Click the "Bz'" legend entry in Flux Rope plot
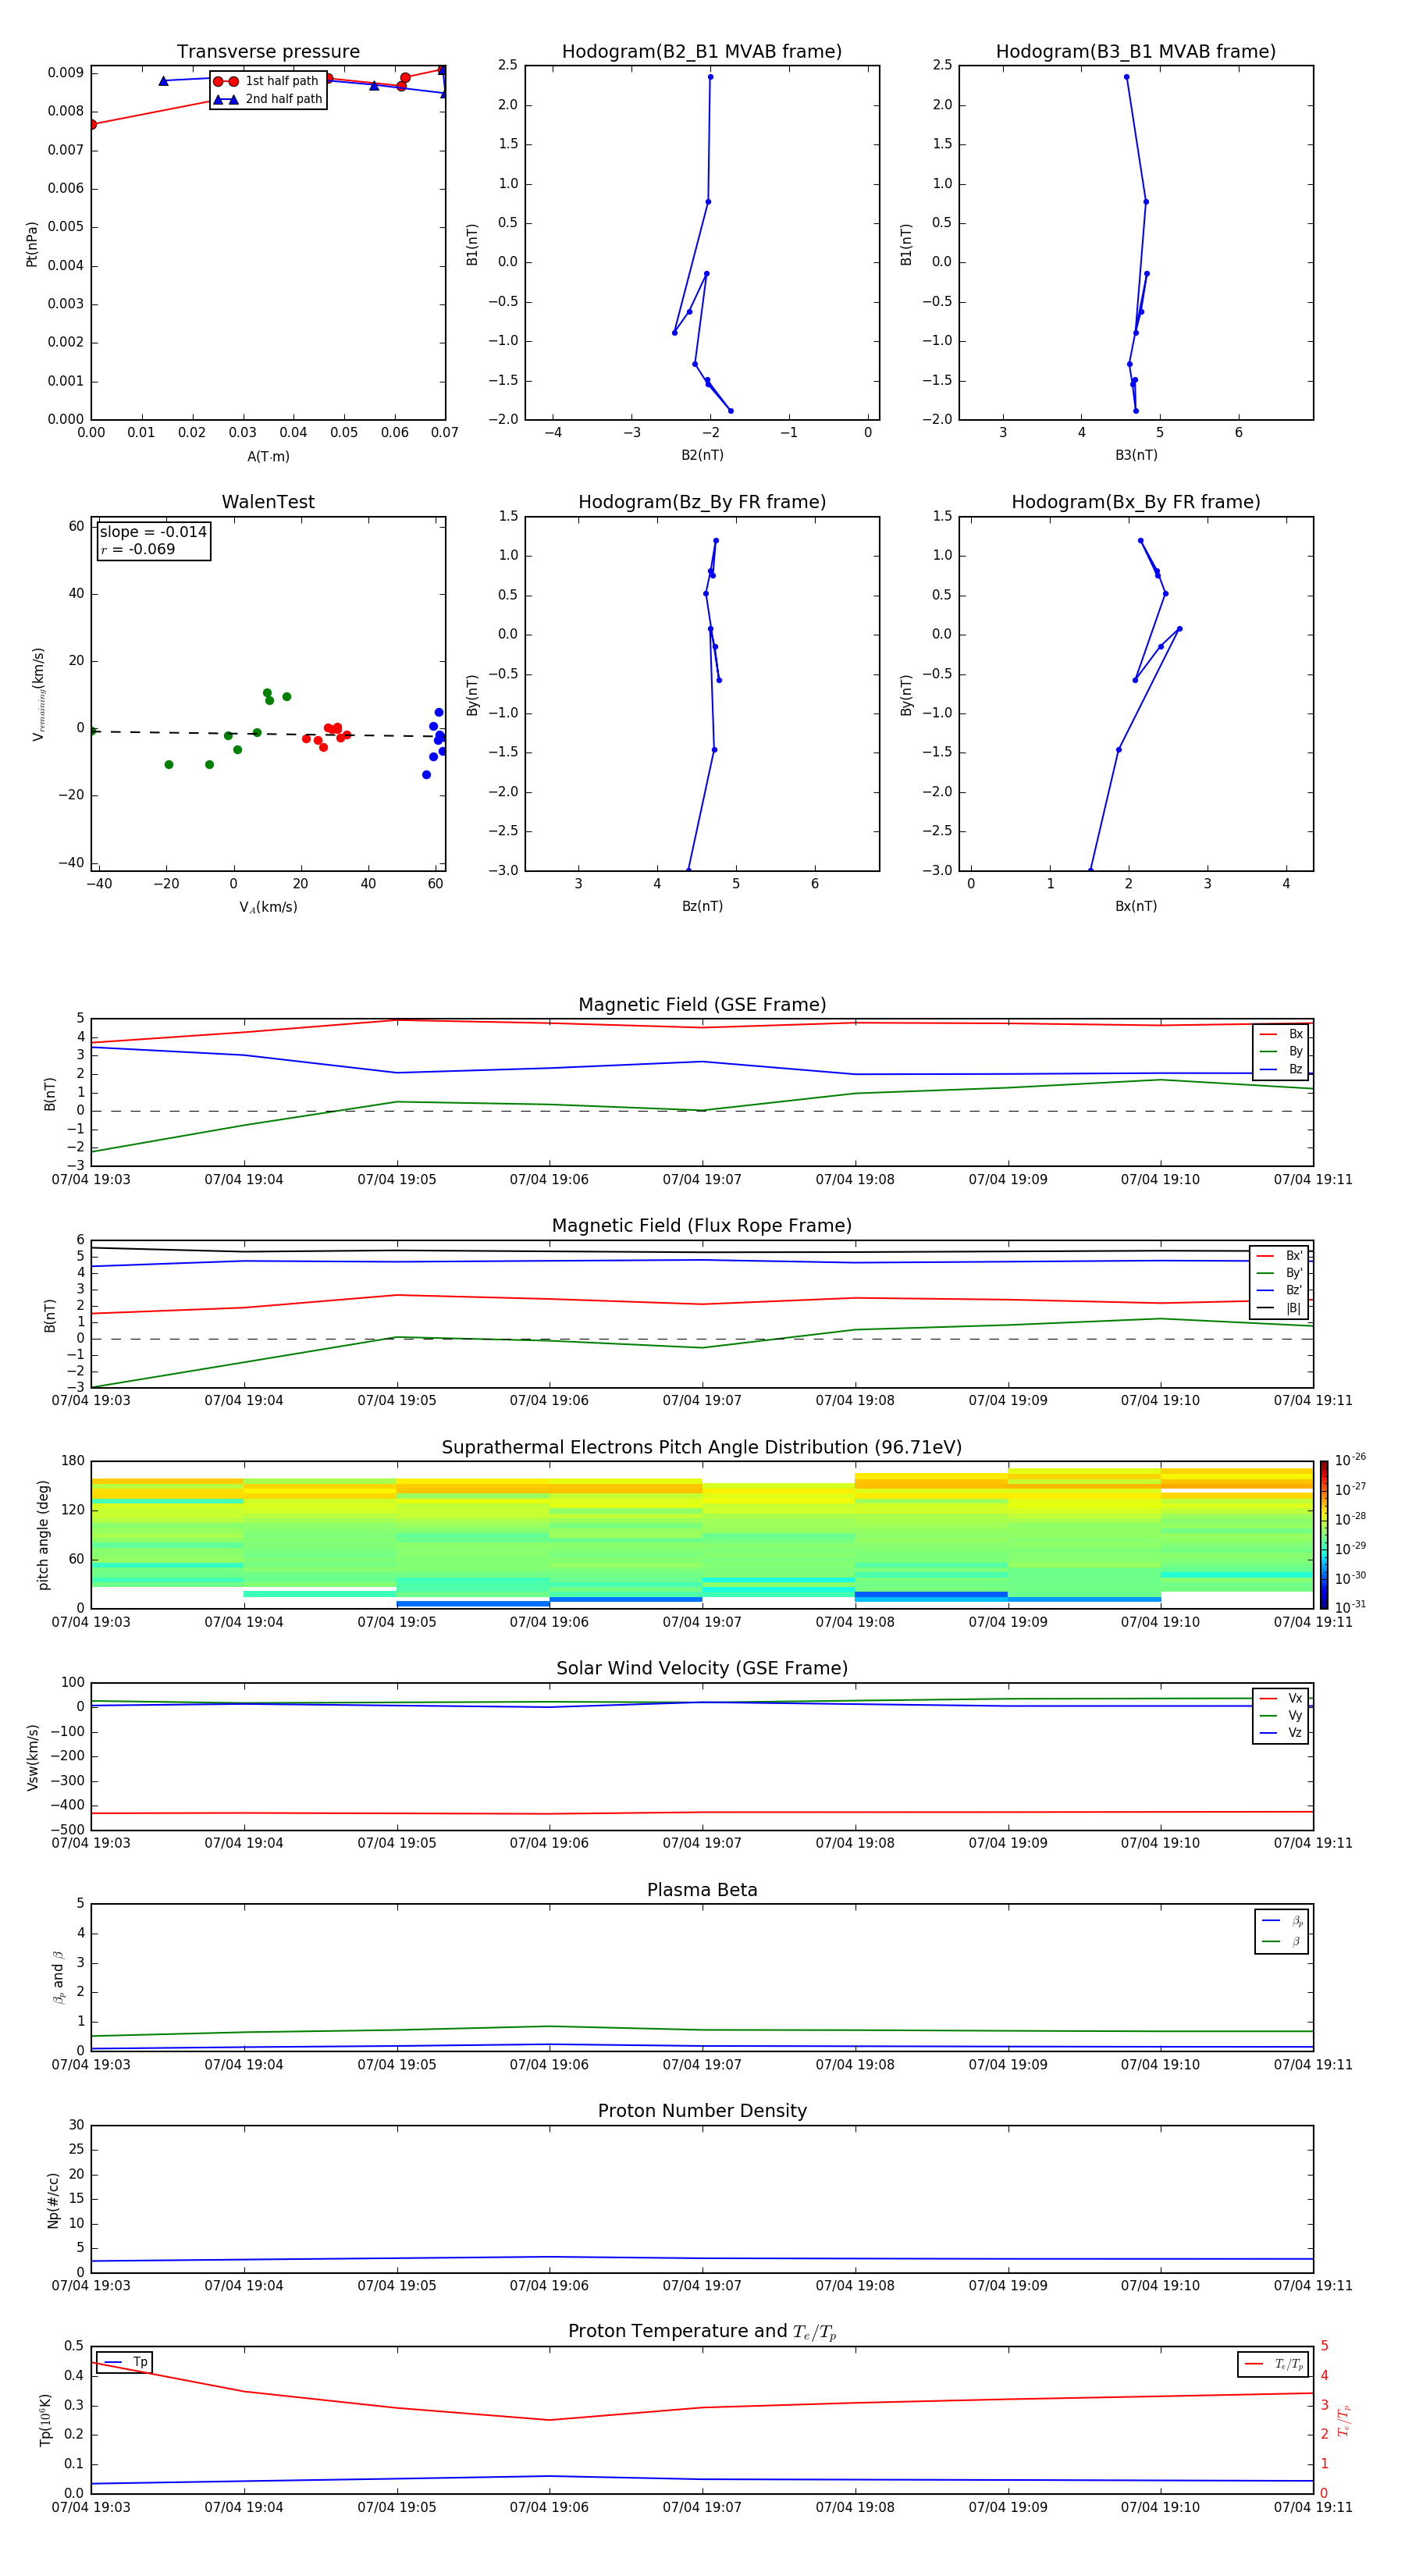 (x=1281, y=1290)
